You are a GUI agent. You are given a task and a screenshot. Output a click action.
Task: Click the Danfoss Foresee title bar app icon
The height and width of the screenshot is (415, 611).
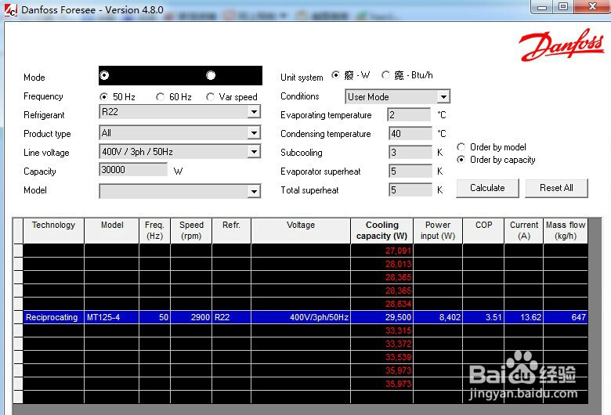[10, 10]
